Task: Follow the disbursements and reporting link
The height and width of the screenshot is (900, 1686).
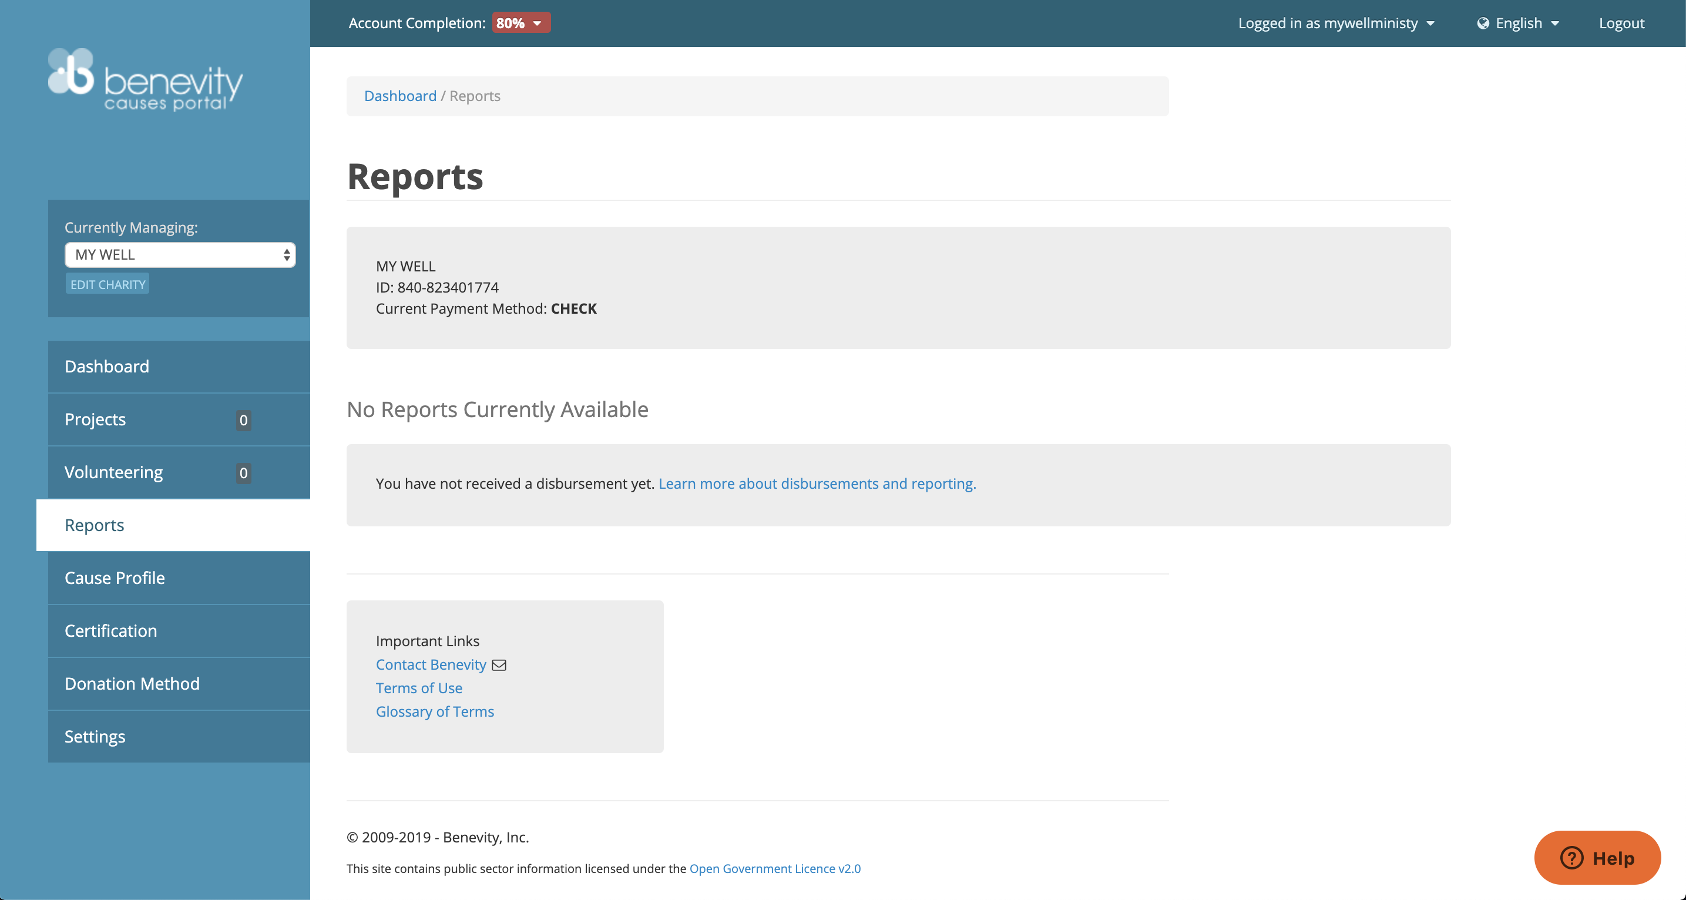Action: 817,483
